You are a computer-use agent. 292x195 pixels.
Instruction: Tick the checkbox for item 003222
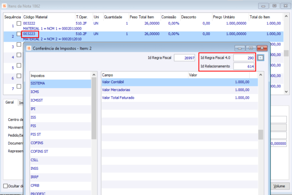coord(19,23)
